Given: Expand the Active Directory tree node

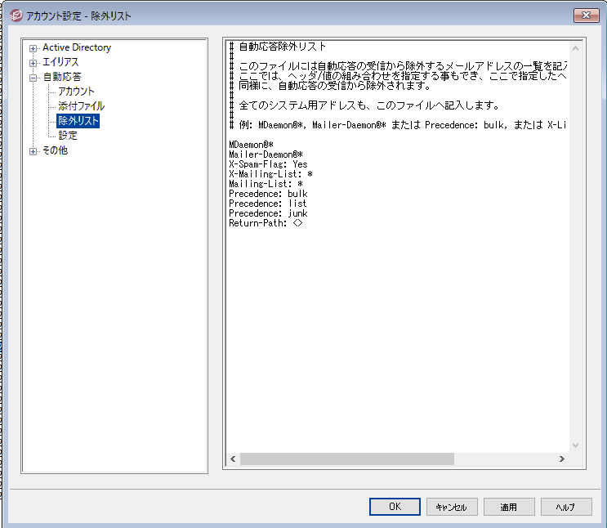Looking at the screenshot, I should pyautogui.click(x=33, y=47).
